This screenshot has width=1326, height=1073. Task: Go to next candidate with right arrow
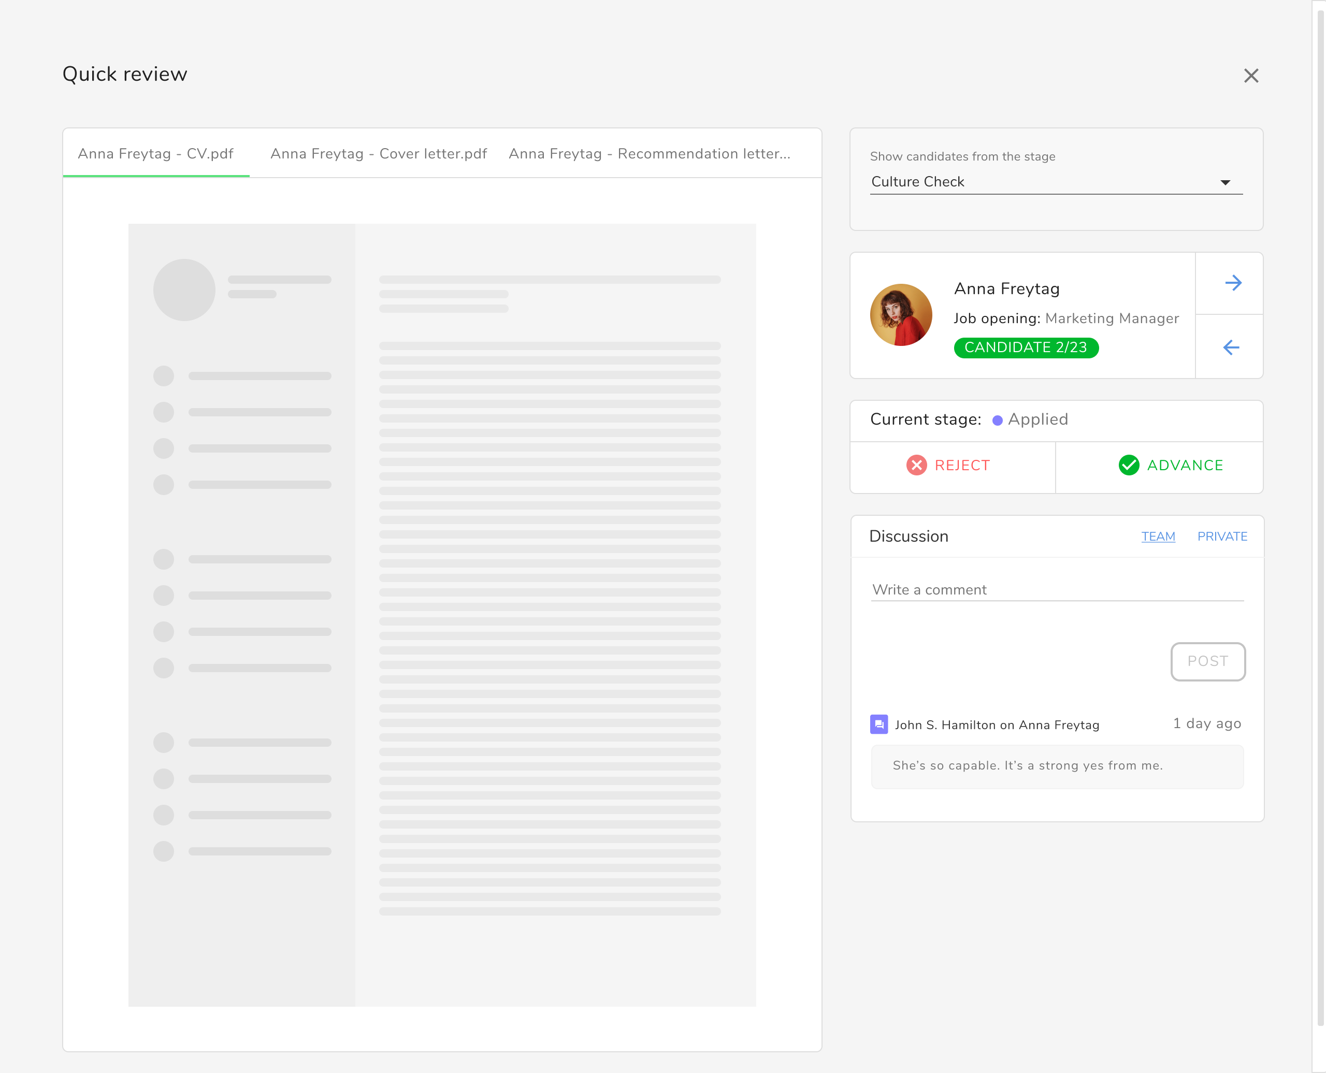tap(1233, 283)
